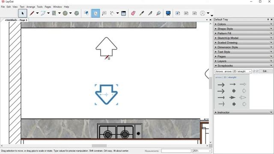Image resolution: width=274 pixels, height=154 pixels.
Task: Click the outlined up arrow on canvas
Action: (107, 47)
